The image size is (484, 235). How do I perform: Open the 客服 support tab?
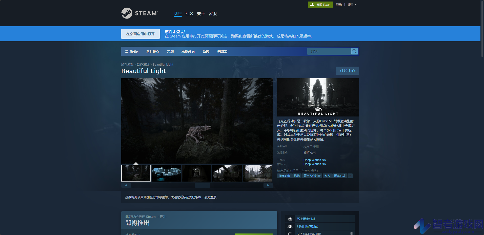click(x=213, y=14)
